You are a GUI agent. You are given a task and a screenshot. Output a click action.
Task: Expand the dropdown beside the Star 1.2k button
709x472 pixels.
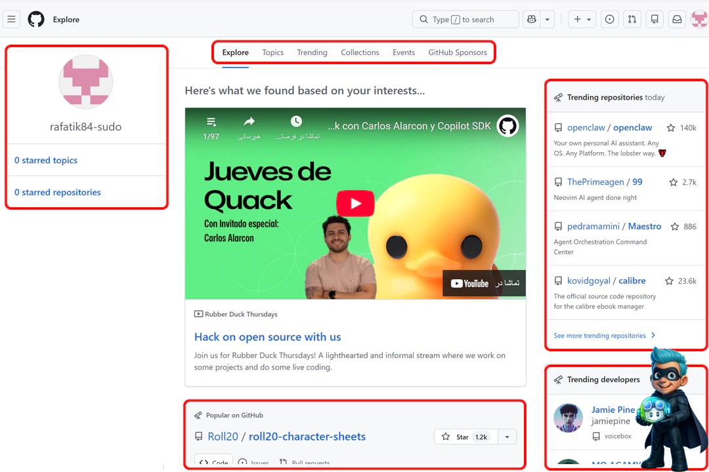point(505,437)
